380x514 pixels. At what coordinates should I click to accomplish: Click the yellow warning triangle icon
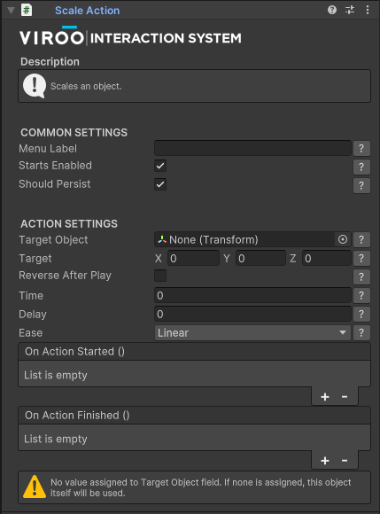(35, 487)
